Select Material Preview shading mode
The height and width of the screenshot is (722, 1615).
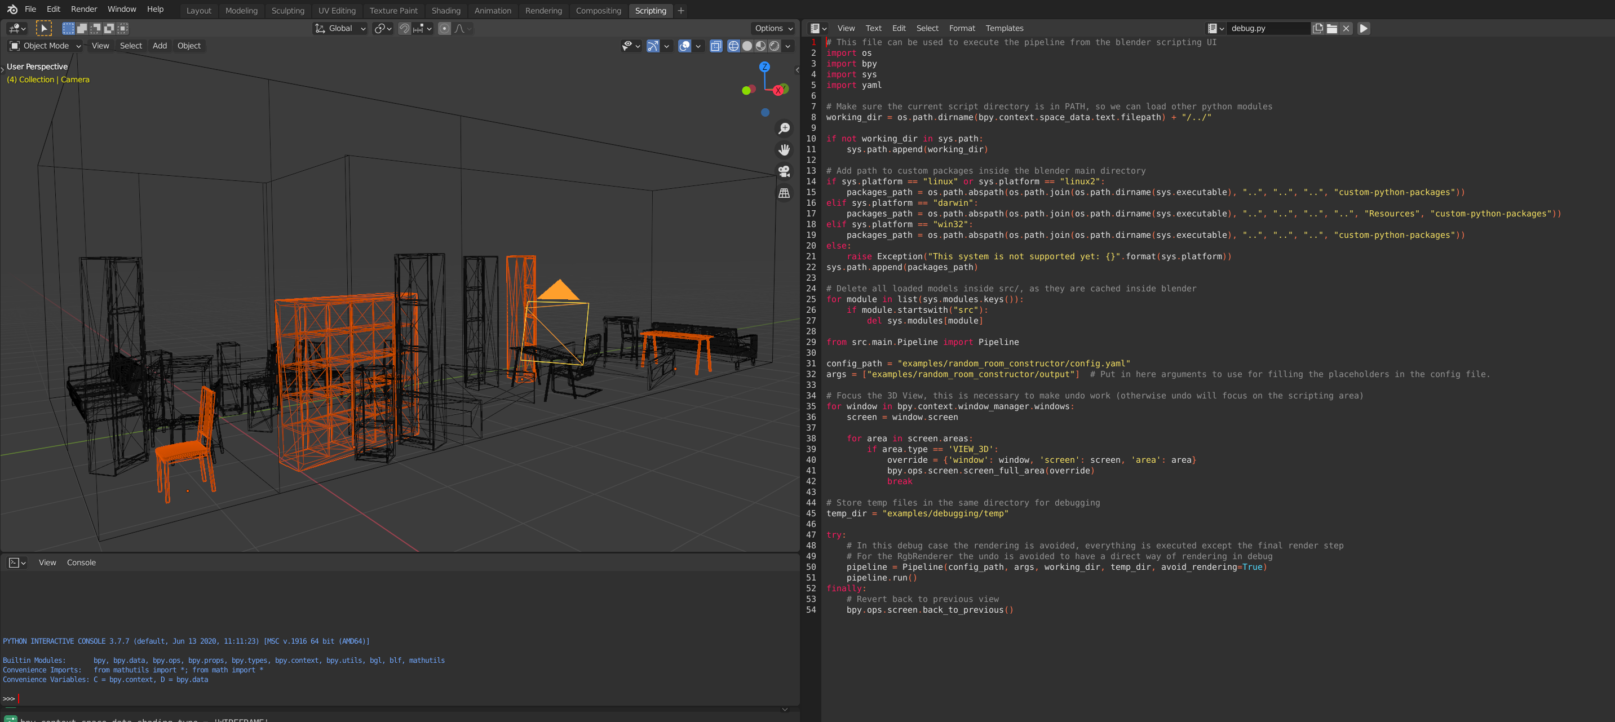point(760,46)
